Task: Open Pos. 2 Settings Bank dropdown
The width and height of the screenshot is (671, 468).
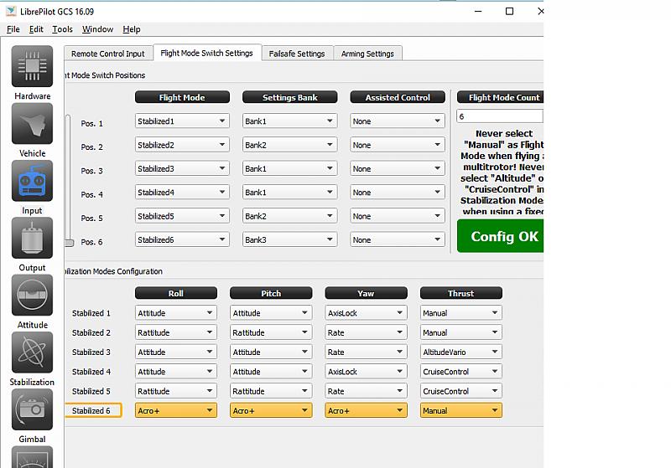Action: 289,145
